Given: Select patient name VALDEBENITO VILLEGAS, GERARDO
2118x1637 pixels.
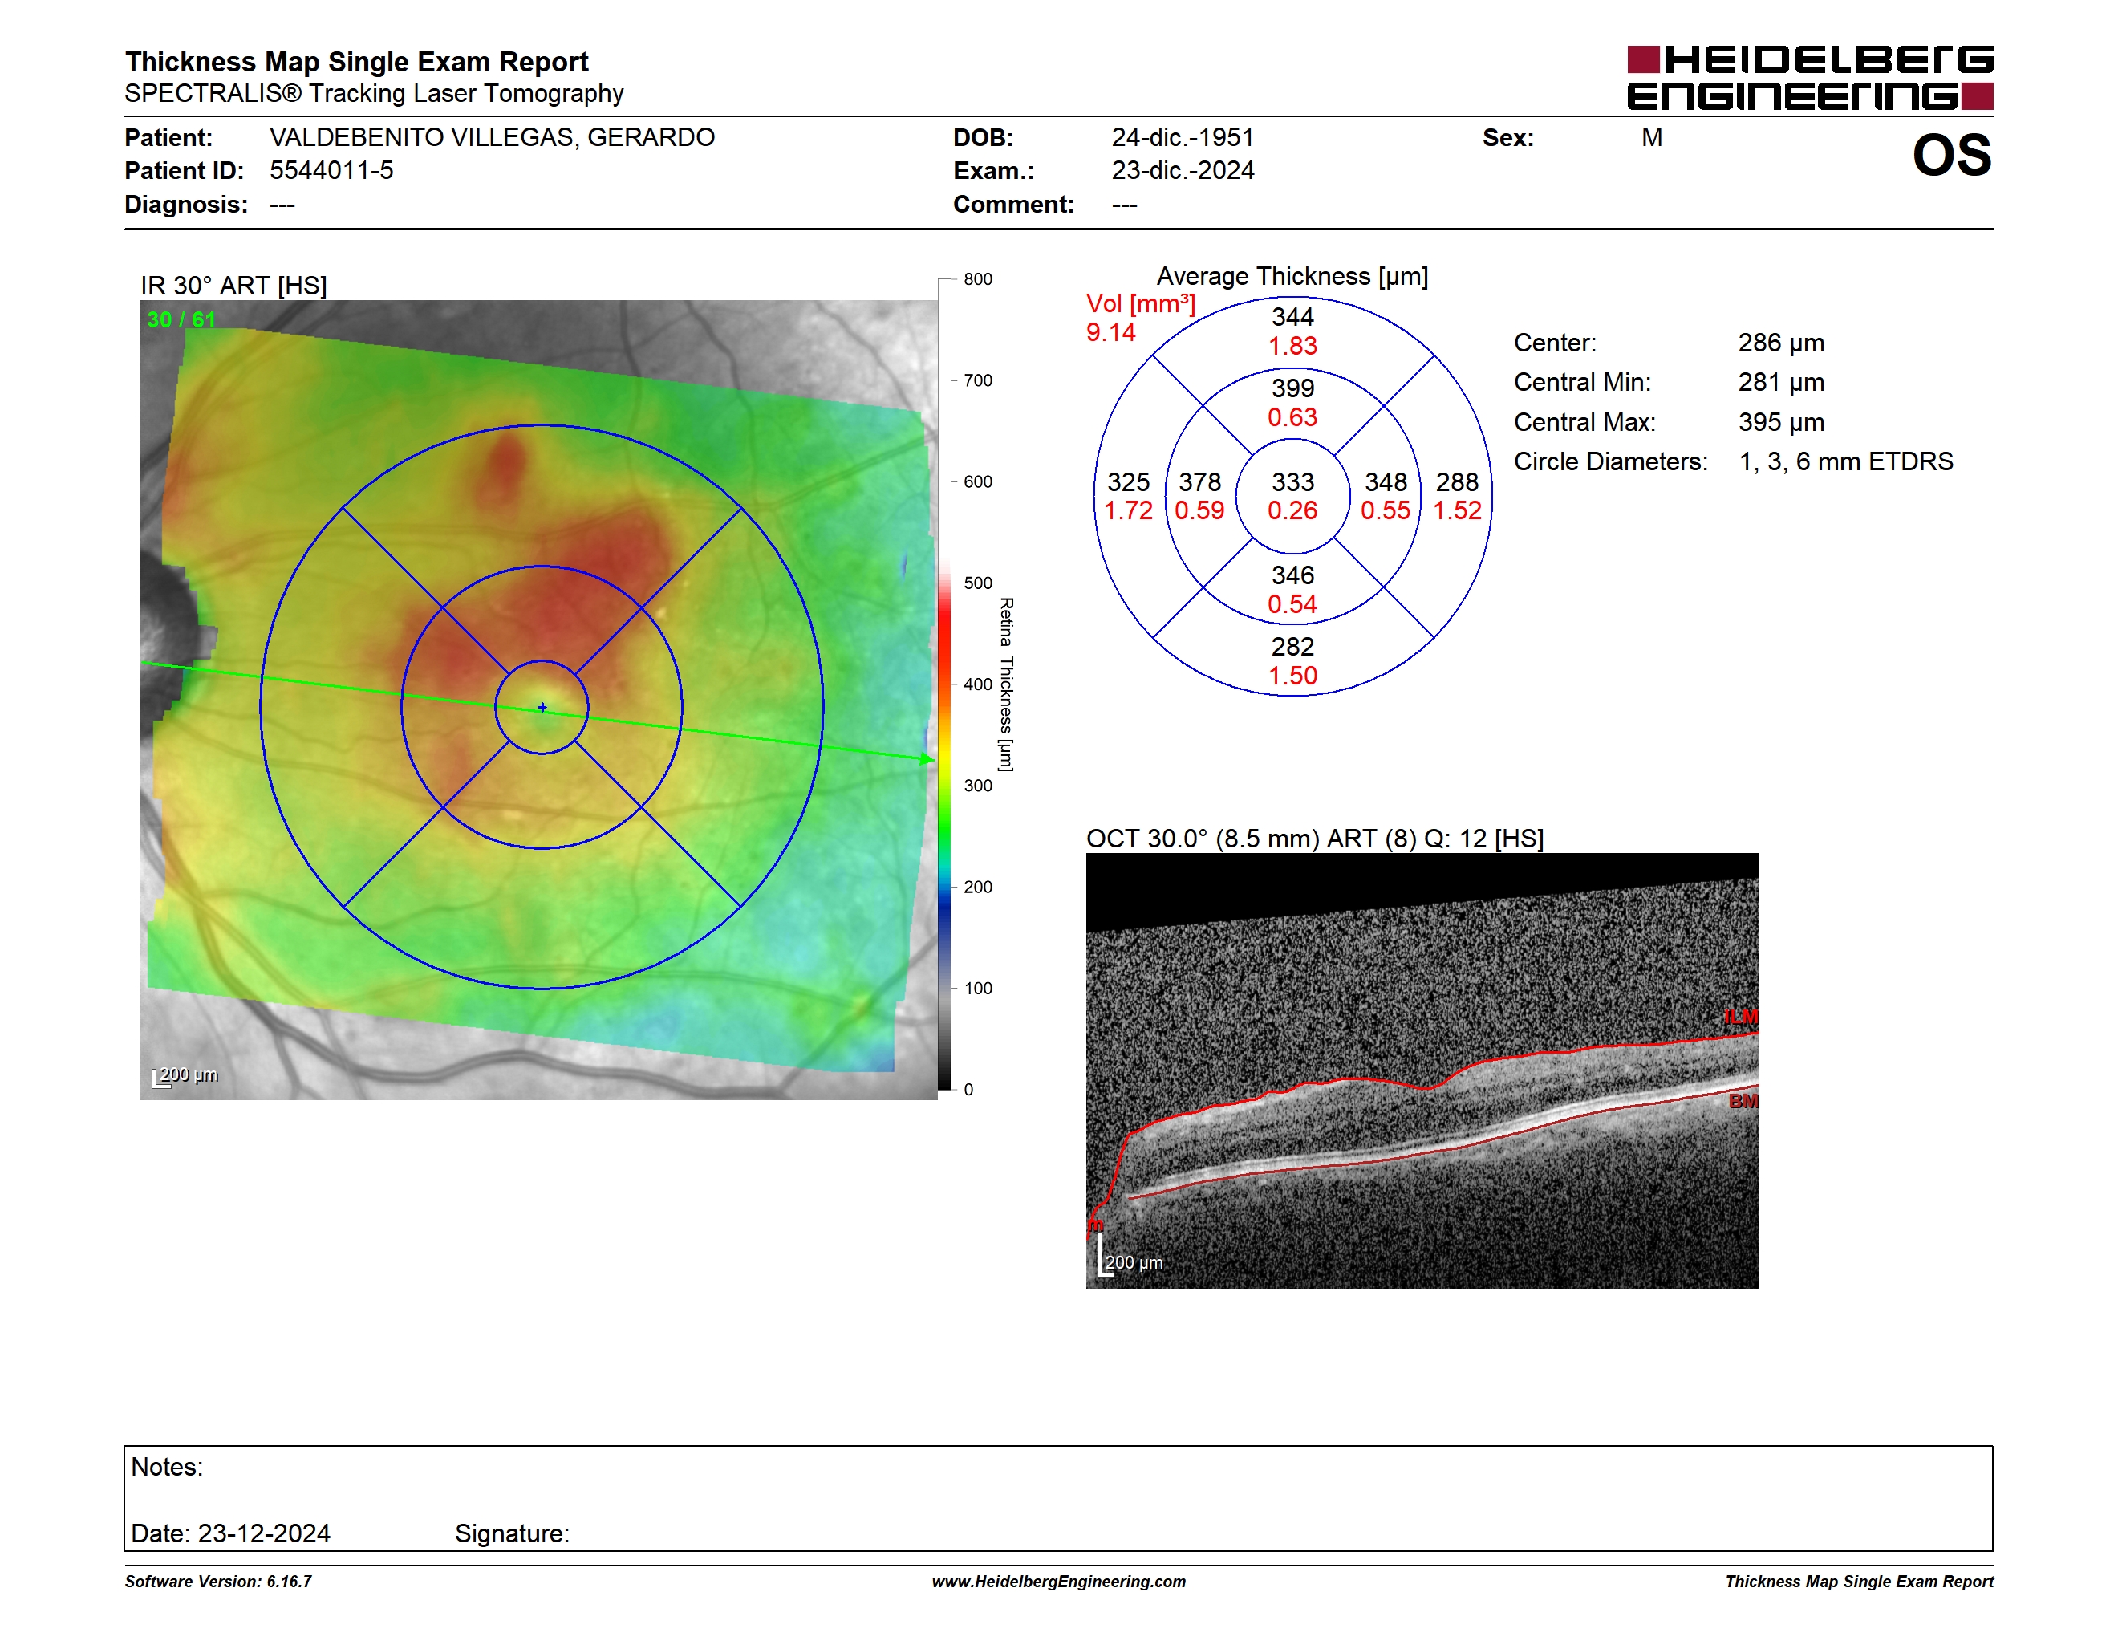Looking at the screenshot, I should tap(492, 138).
